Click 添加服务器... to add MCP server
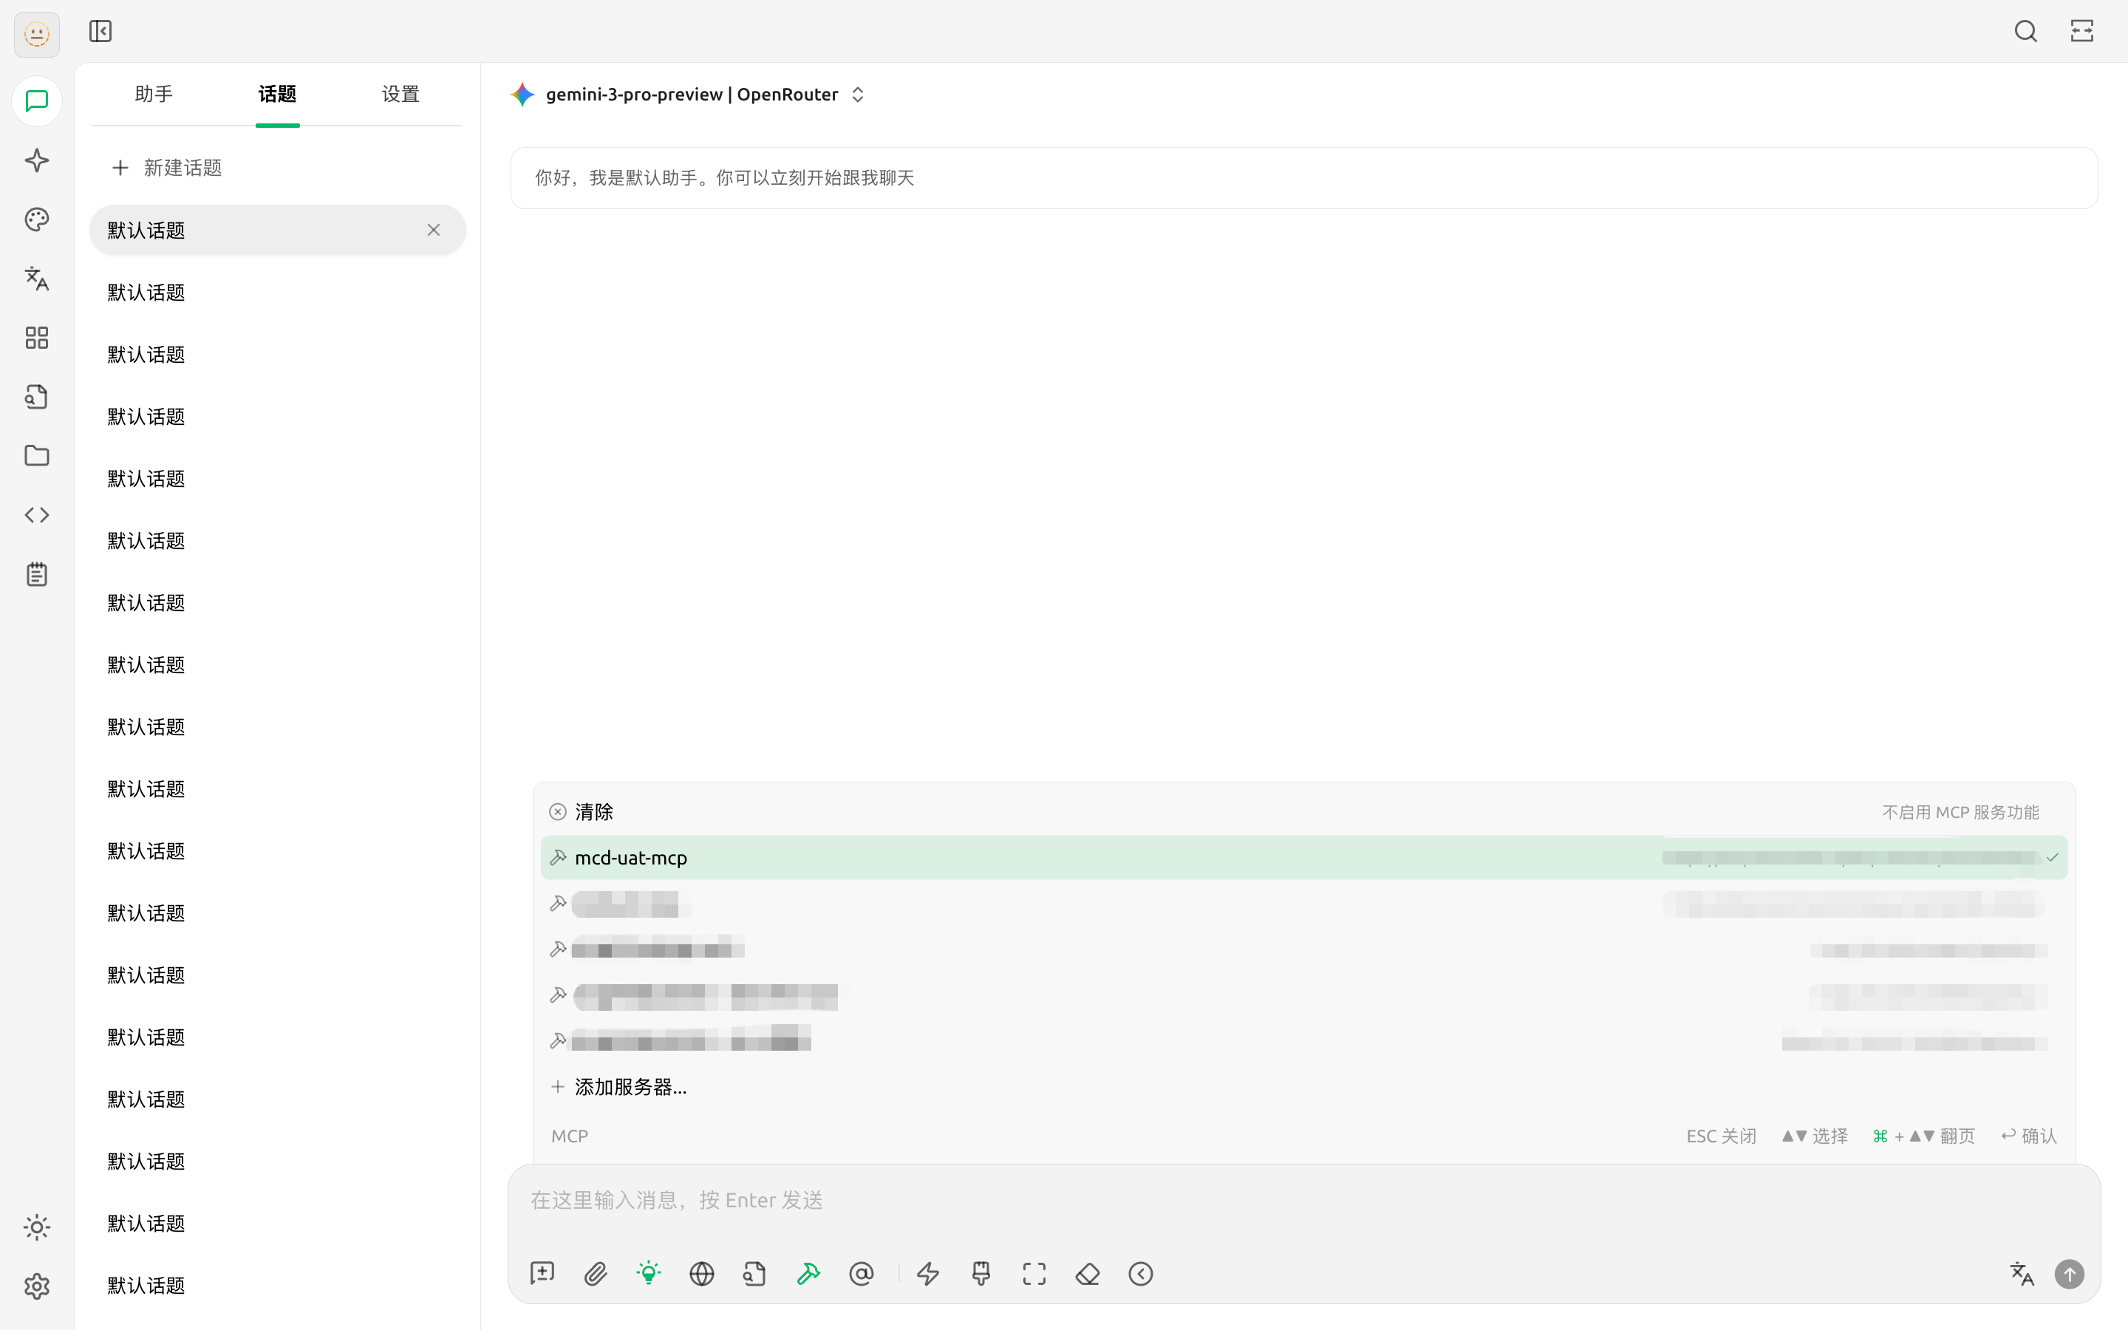Screen dimensions: 2128x1330 point(630,1086)
